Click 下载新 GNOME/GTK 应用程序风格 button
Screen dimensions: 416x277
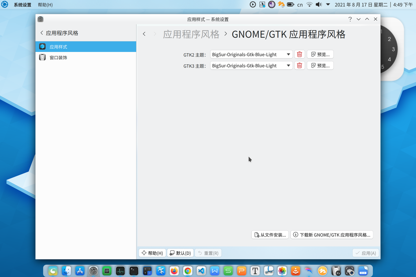pos(332,235)
